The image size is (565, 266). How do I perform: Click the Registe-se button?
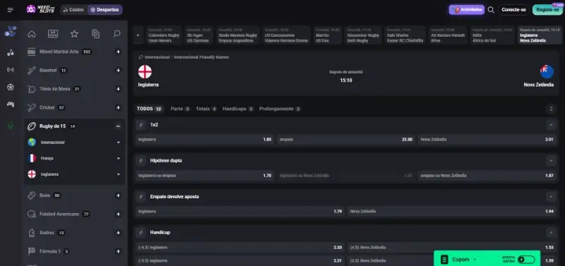[547, 10]
